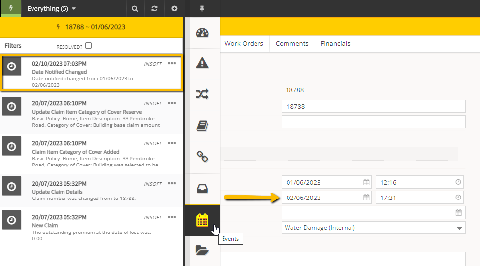Open the Water Damage (Internal) dropdown
This screenshot has height=266, width=480.
374,228
